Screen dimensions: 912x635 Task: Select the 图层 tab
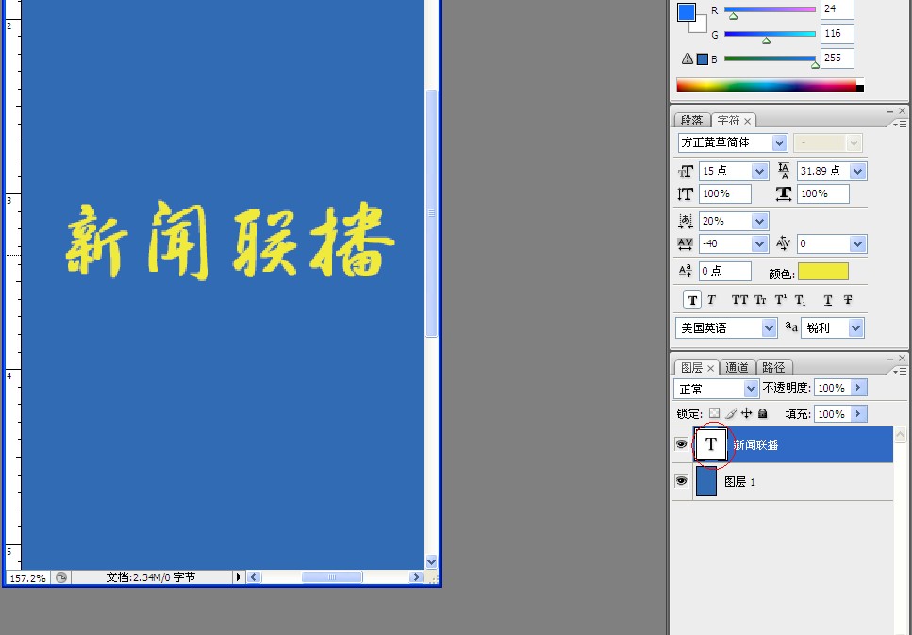[691, 368]
